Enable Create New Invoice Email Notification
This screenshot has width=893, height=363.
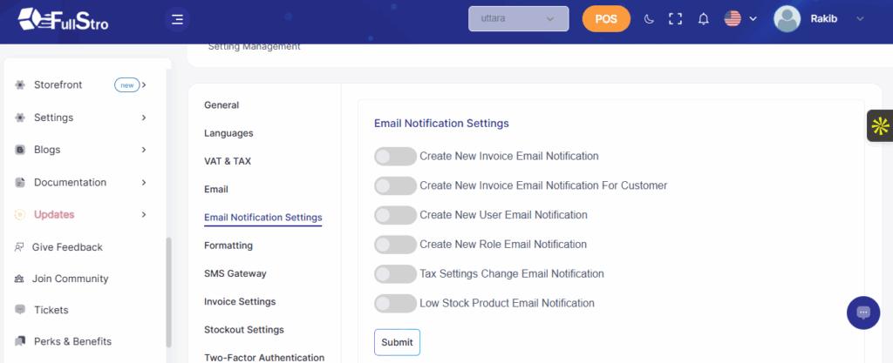point(395,156)
